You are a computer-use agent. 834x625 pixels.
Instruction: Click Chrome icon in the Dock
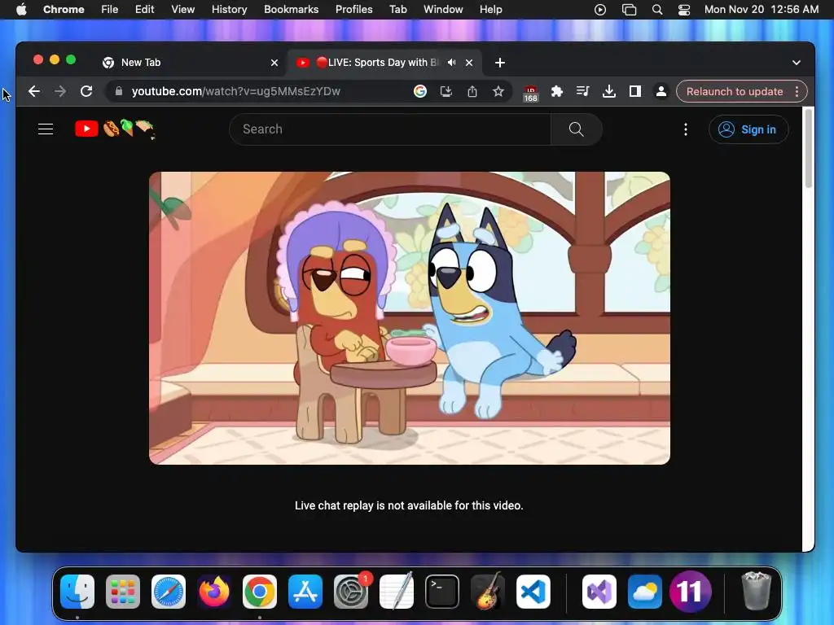click(260, 592)
